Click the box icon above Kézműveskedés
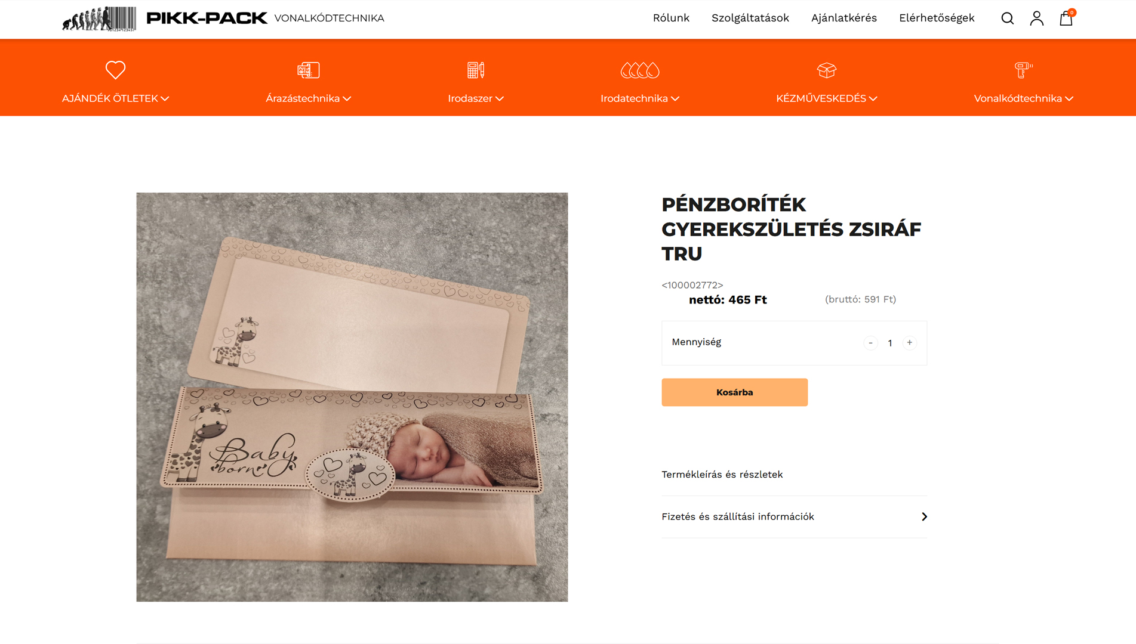This screenshot has width=1136, height=644. coord(826,70)
